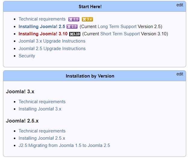
Task: Go to the Security page link
Action: 27,56
